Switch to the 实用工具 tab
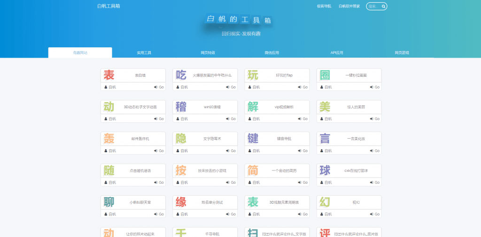481x237 pixels. pyautogui.click(x=144, y=53)
